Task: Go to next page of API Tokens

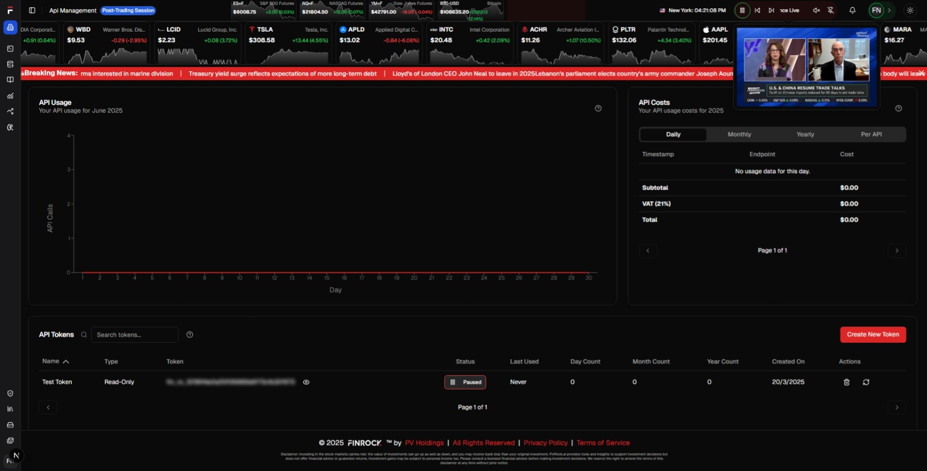Action: (897, 407)
